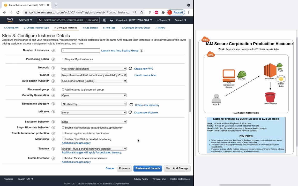Click the Previous button
This screenshot has height=186, width=298.
click(x=124, y=168)
